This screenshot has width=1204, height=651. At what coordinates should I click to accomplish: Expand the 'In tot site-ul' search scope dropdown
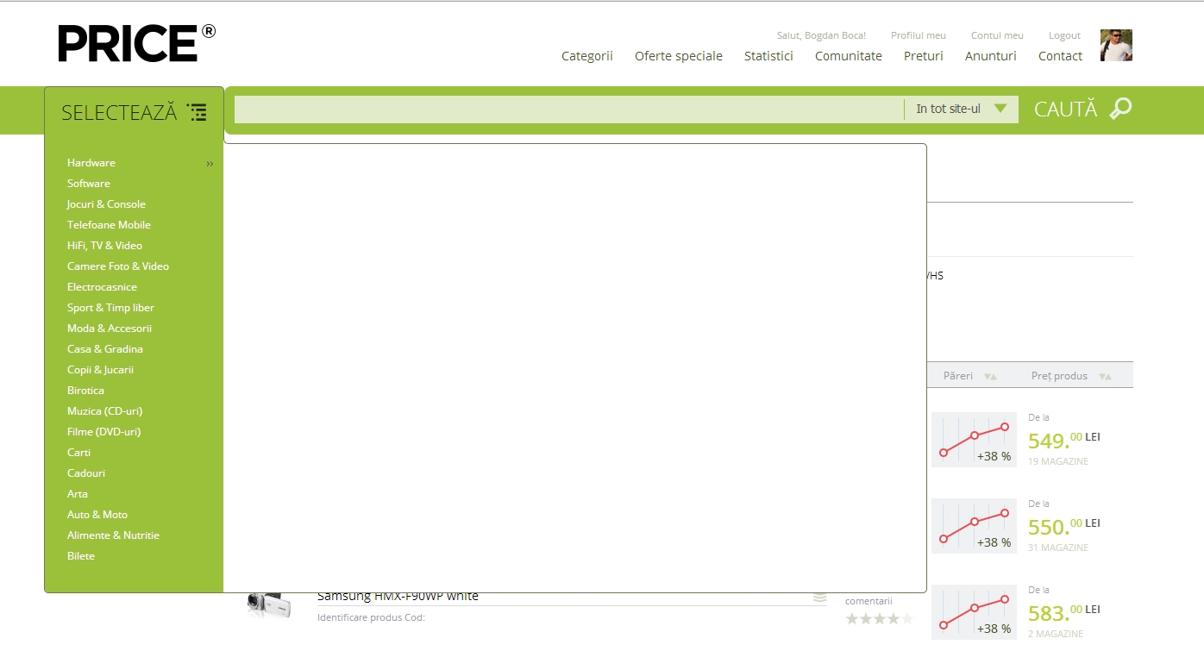(x=1000, y=109)
